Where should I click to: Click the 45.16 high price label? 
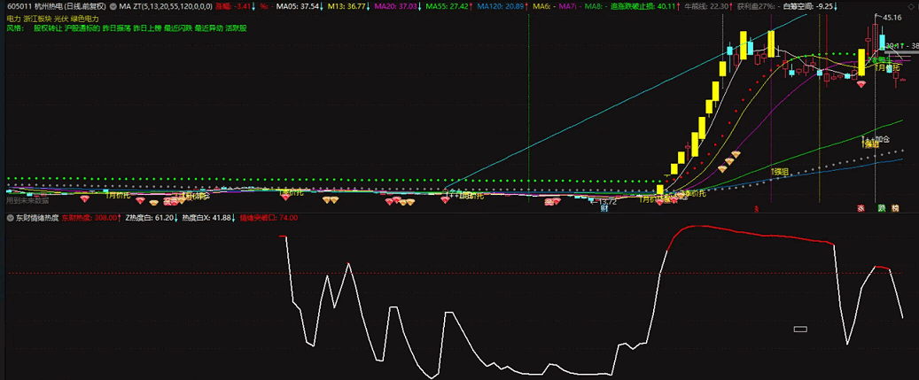892,18
